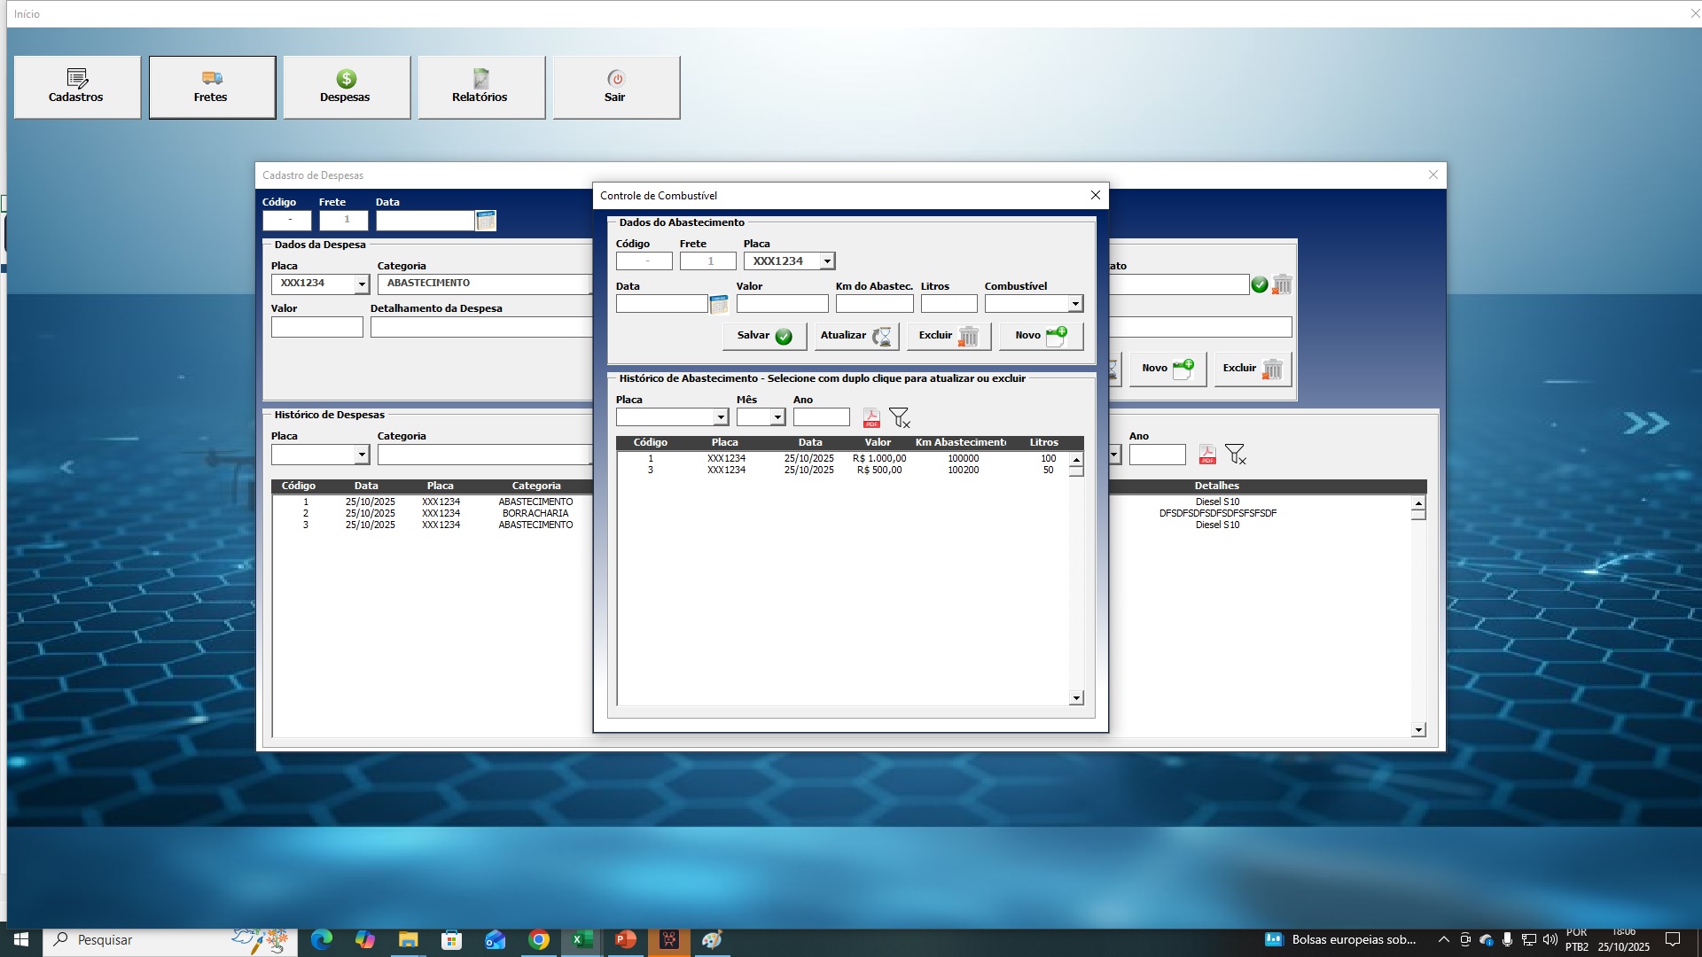
Task: Open Excel from the taskbar
Action: 582,940
